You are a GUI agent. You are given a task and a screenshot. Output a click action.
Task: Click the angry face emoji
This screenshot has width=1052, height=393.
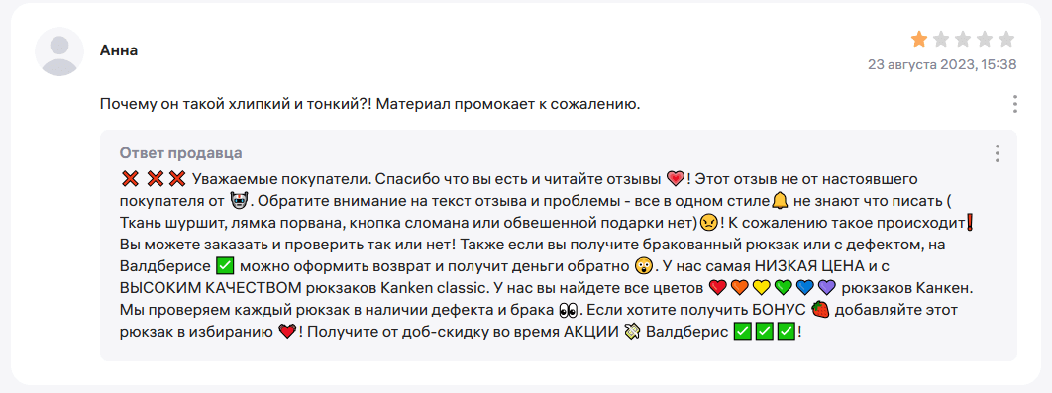(x=708, y=222)
